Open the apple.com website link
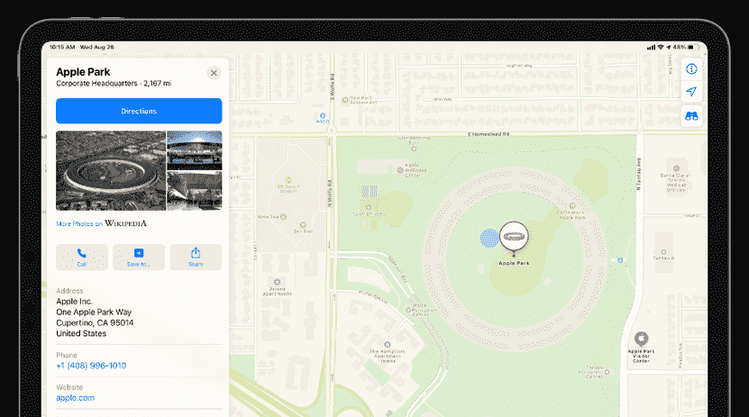This screenshot has width=749, height=417. point(75,397)
